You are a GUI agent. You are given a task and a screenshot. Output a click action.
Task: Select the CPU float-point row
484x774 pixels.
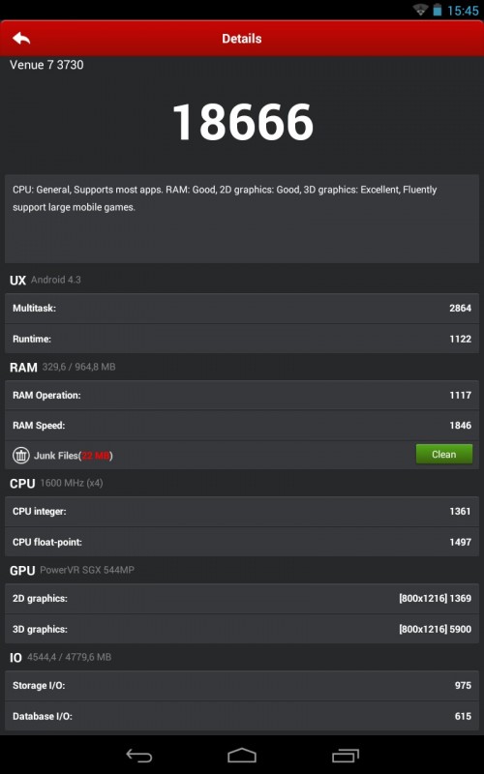pos(242,542)
